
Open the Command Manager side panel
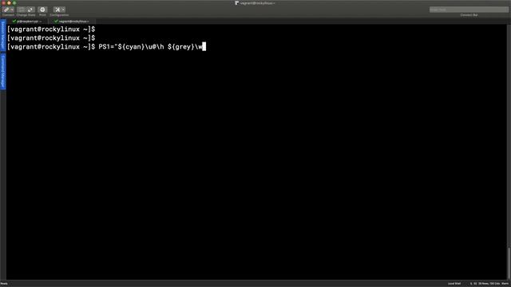(x=3, y=71)
